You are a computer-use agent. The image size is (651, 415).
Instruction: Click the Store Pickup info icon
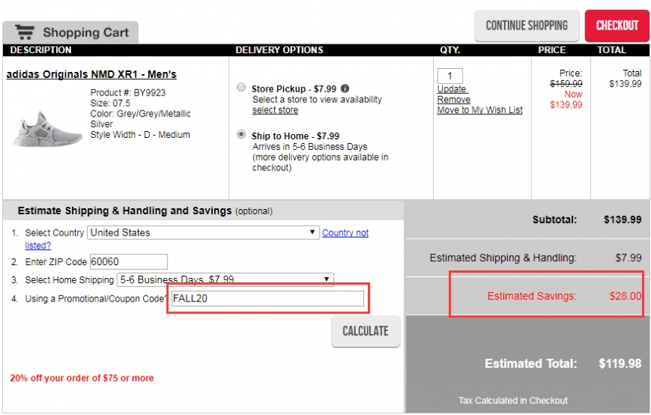344,89
